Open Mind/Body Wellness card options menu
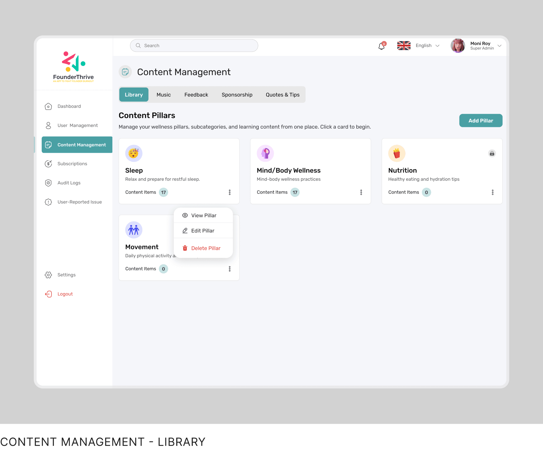 click(361, 192)
